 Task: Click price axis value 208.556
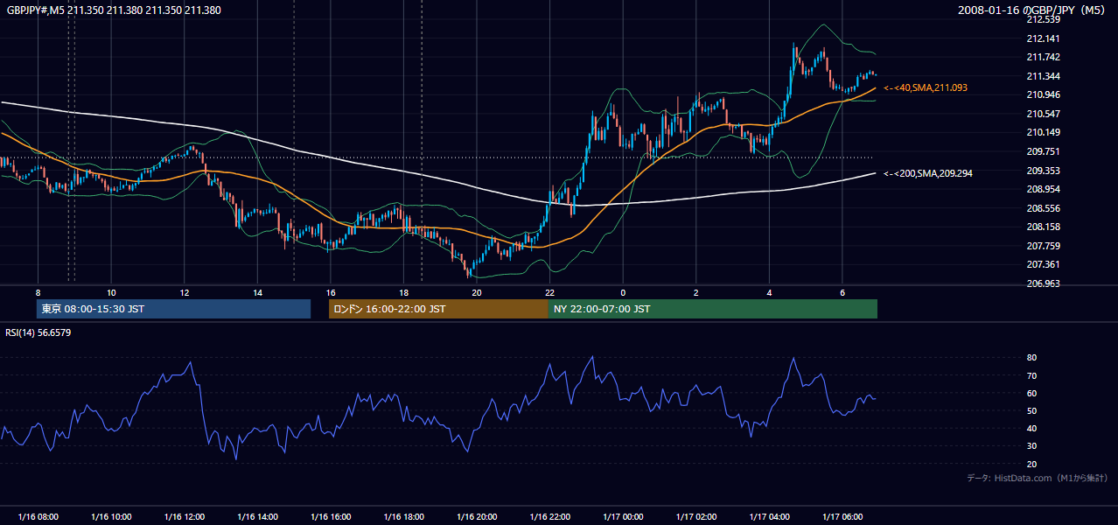coord(1042,208)
